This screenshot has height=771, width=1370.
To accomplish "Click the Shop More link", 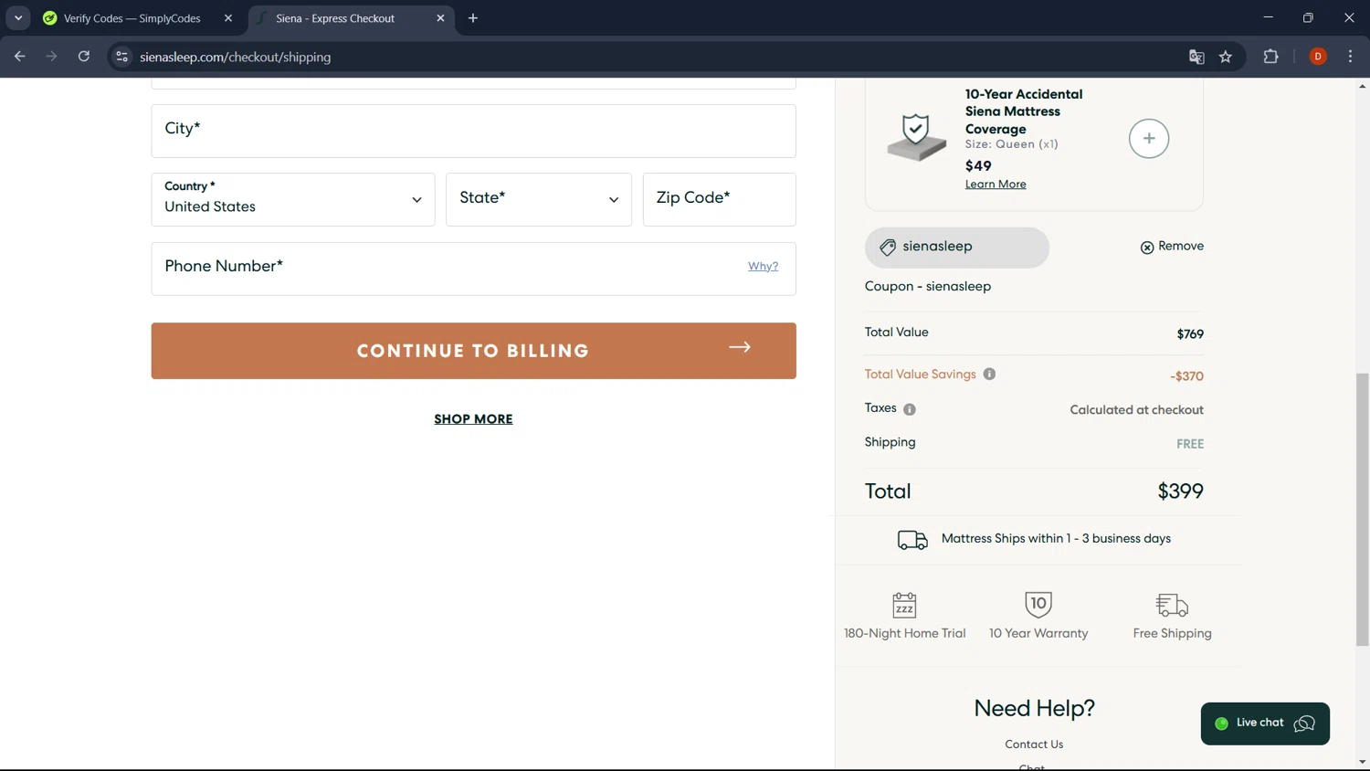I will (x=473, y=419).
